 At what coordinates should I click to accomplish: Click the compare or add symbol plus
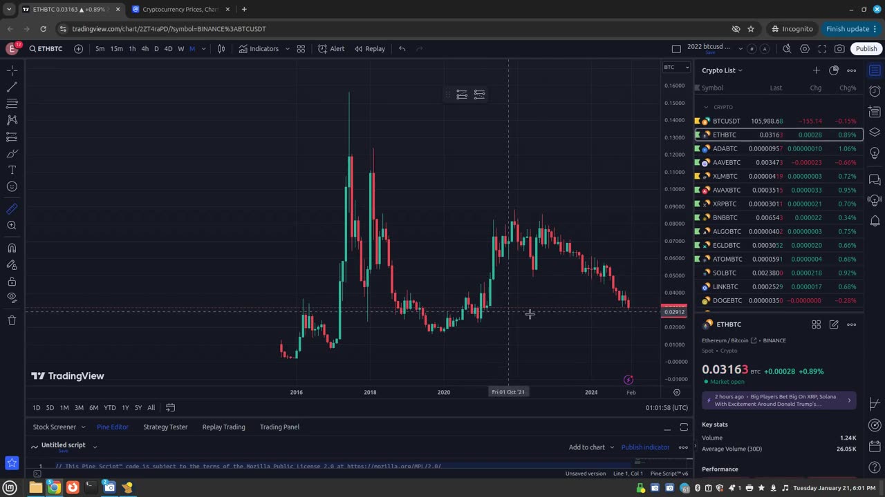[x=78, y=49]
